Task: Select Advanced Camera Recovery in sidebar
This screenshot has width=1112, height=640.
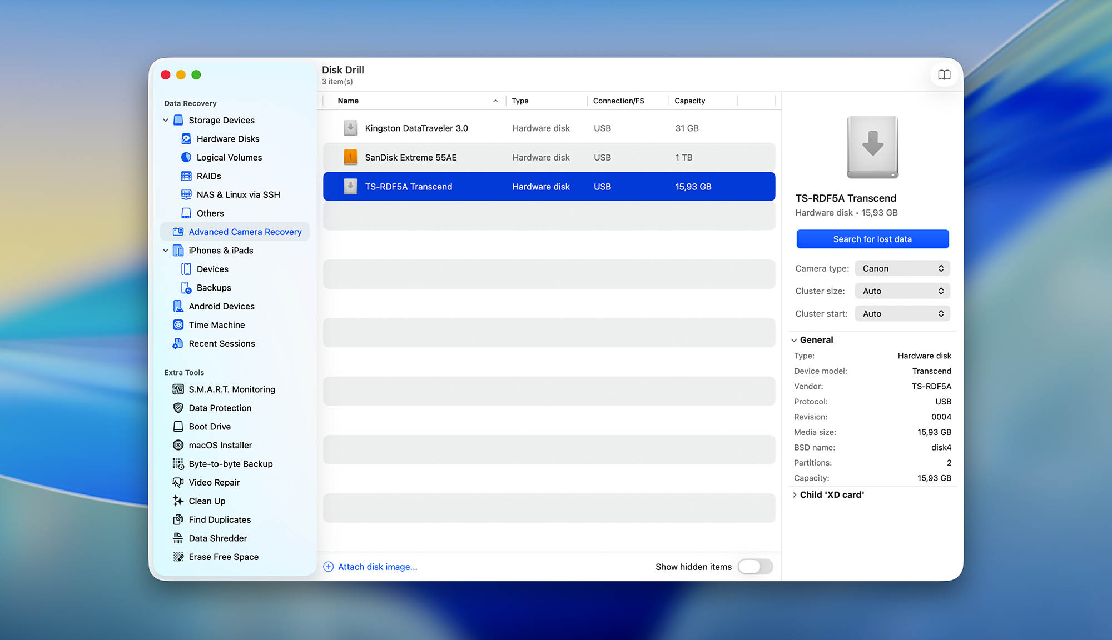Action: pyautogui.click(x=245, y=232)
